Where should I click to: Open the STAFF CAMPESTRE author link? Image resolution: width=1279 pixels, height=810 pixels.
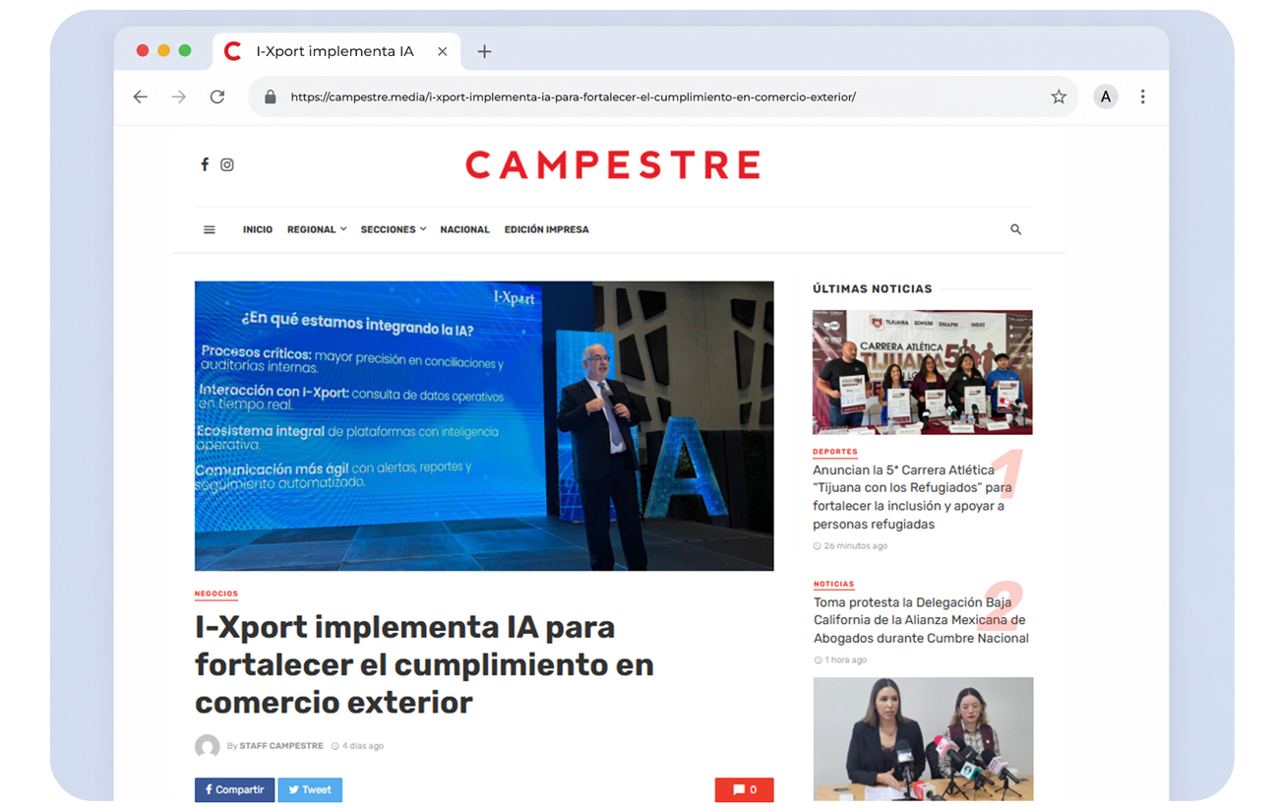tap(281, 746)
